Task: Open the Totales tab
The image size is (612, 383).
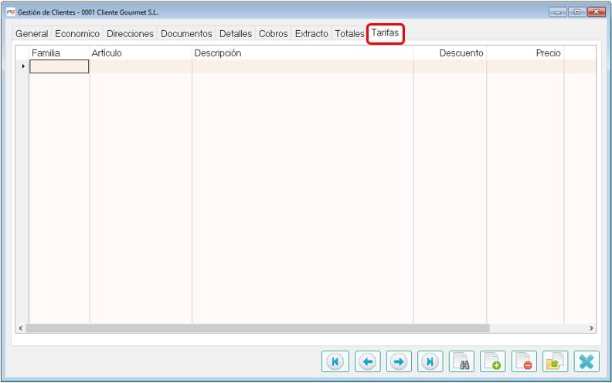Action: tap(349, 33)
